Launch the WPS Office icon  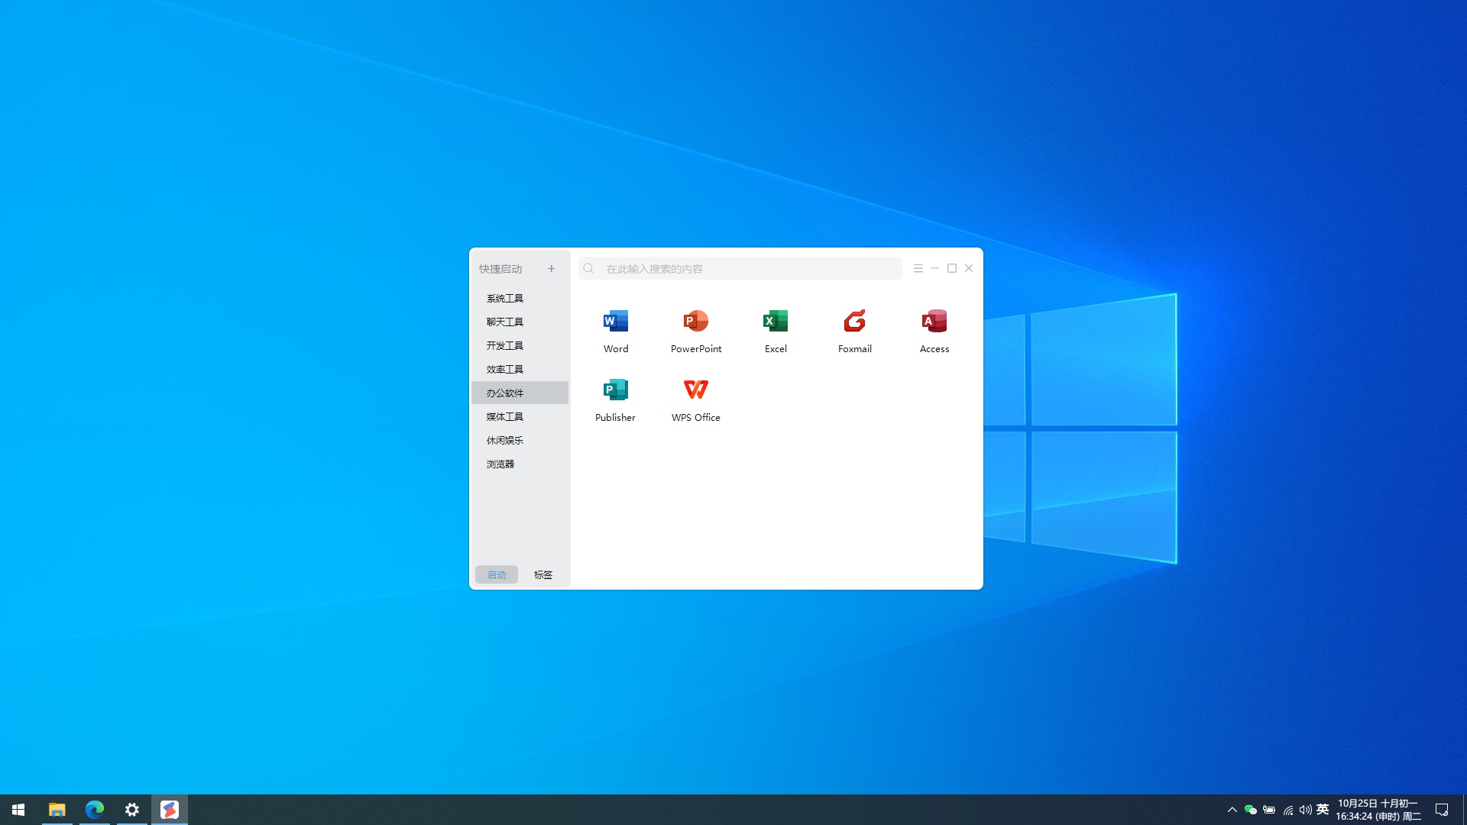(x=695, y=390)
